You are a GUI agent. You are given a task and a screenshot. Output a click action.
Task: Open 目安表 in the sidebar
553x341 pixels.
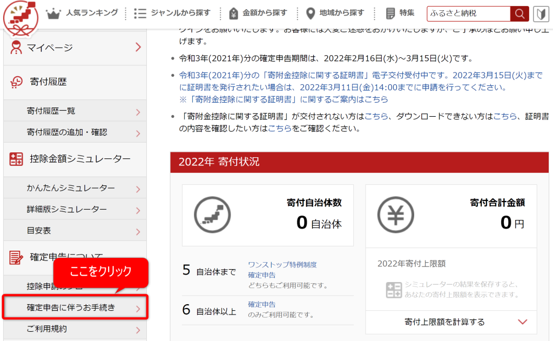39,231
